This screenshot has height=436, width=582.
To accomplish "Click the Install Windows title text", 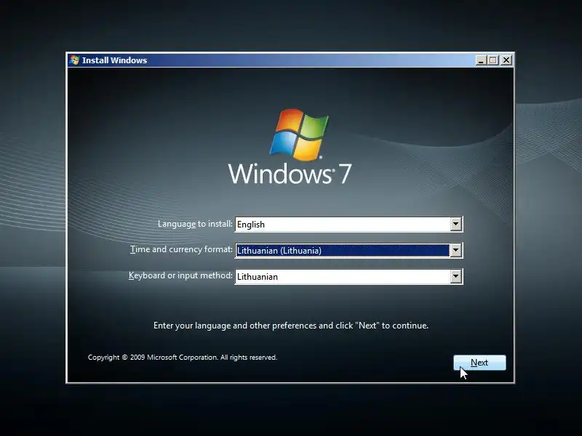I will click(114, 60).
